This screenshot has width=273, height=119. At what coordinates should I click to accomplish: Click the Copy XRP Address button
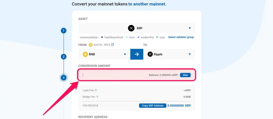tap(153, 106)
